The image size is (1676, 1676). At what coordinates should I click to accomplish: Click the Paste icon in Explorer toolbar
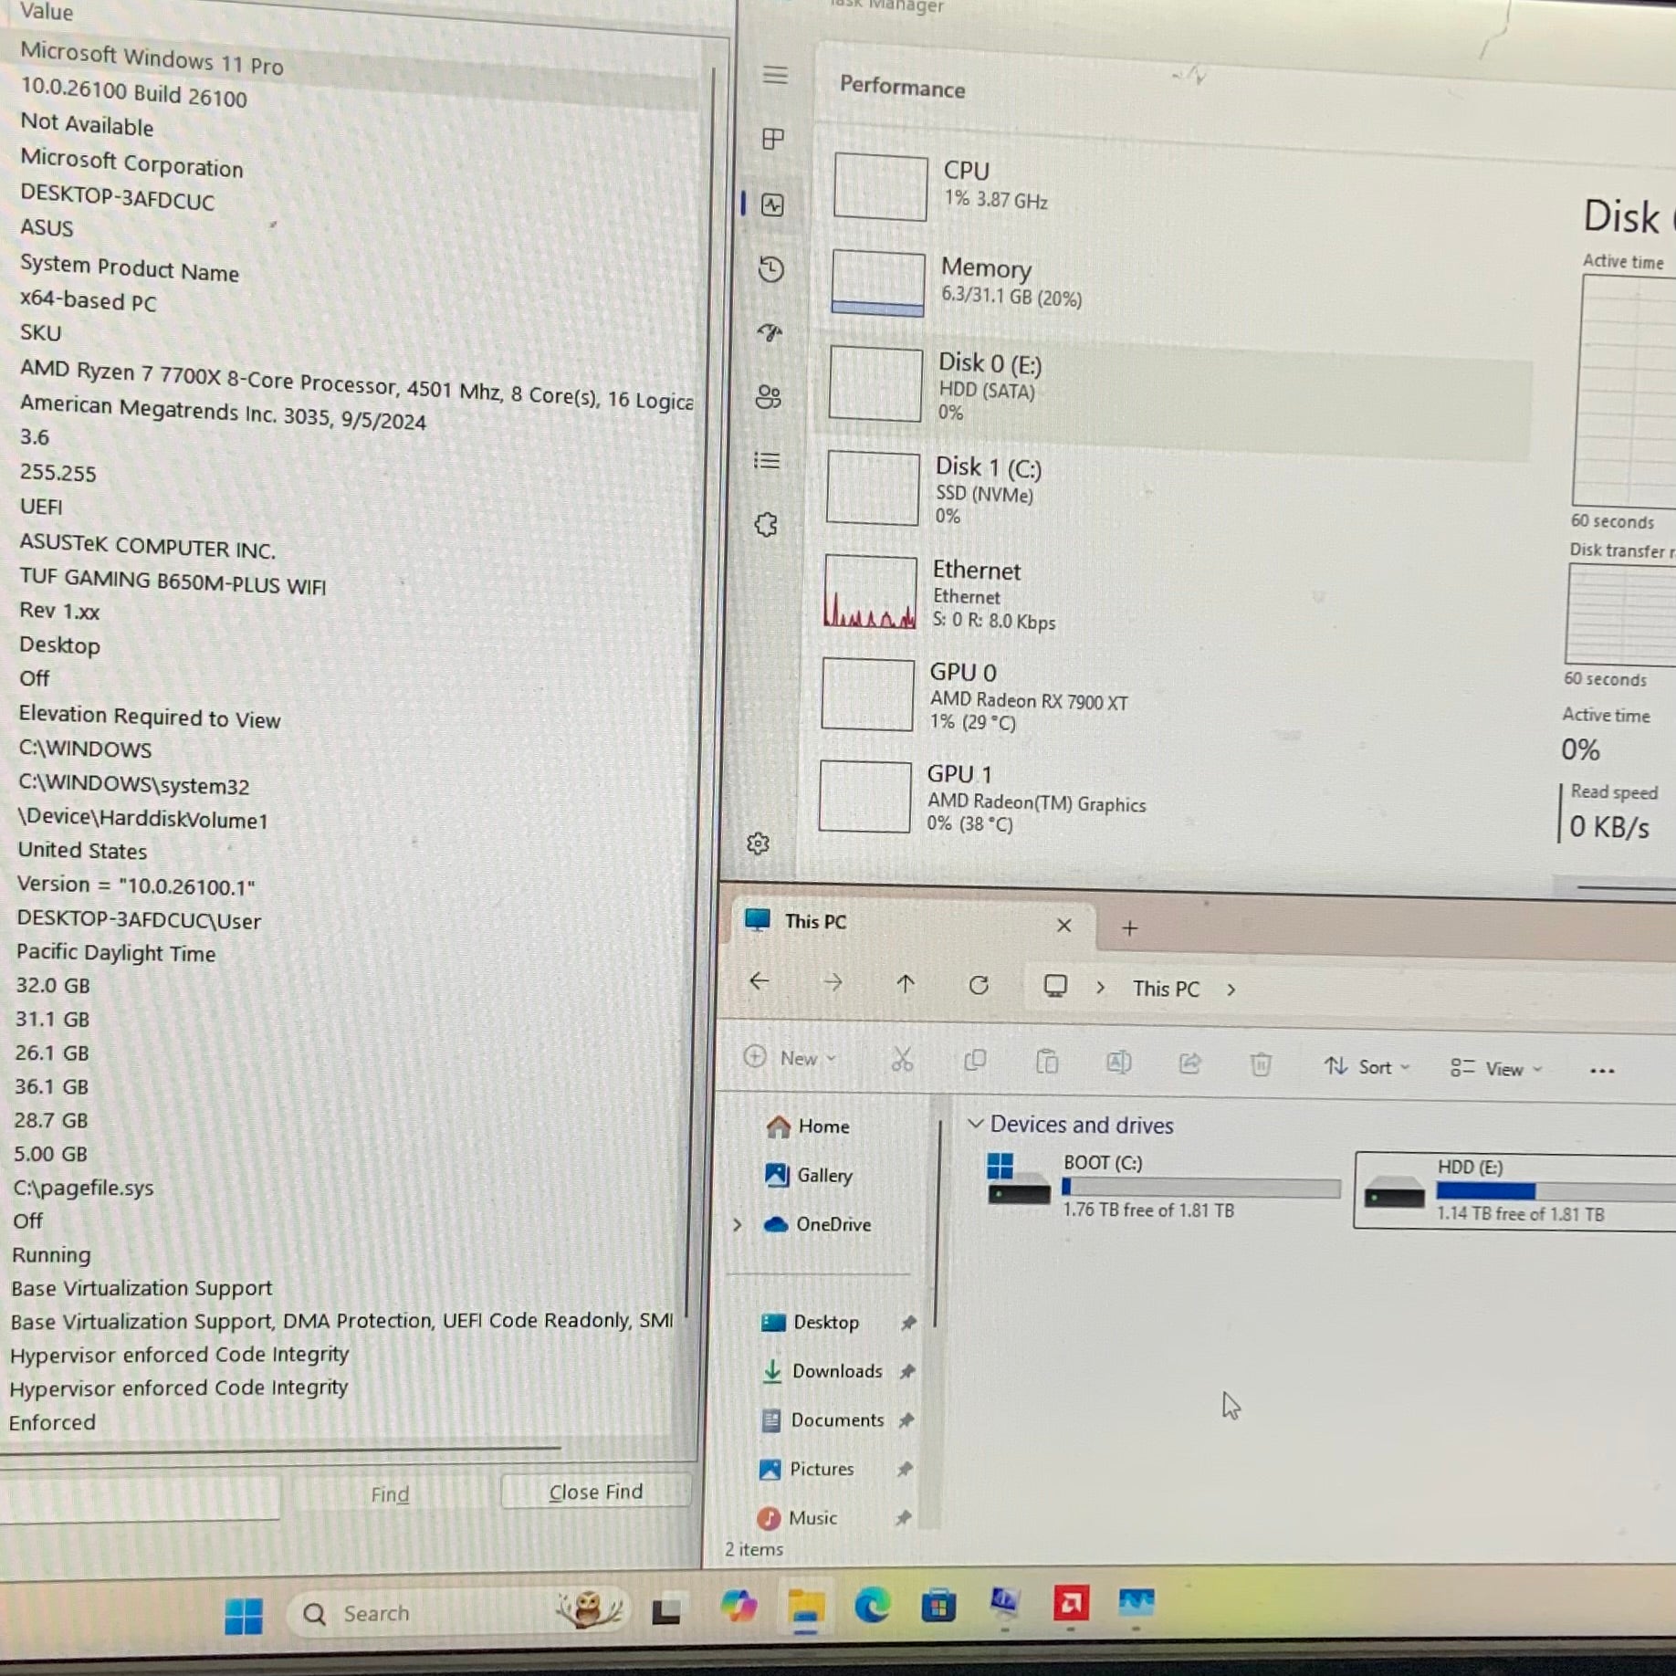coord(1047,1061)
